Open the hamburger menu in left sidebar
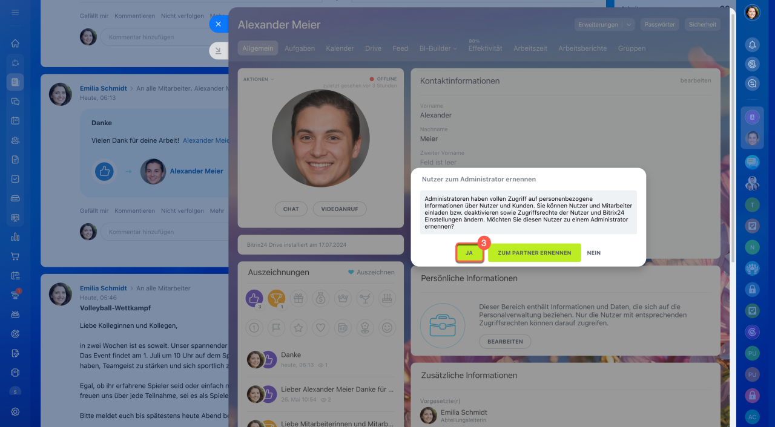This screenshot has width=775, height=427. (x=15, y=13)
